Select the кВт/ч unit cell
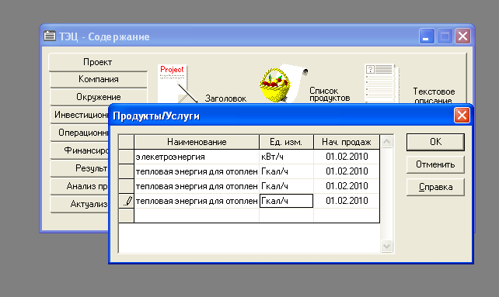Image resolution: width=499 pixels, height=297 pixels. click(286, 157)
